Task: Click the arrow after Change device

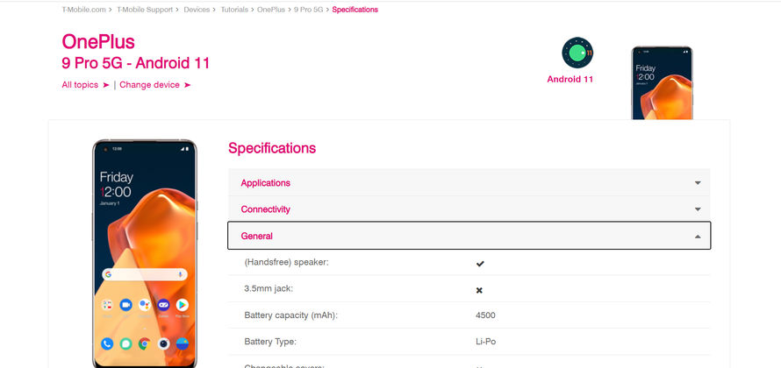Action: click(187, 85)
